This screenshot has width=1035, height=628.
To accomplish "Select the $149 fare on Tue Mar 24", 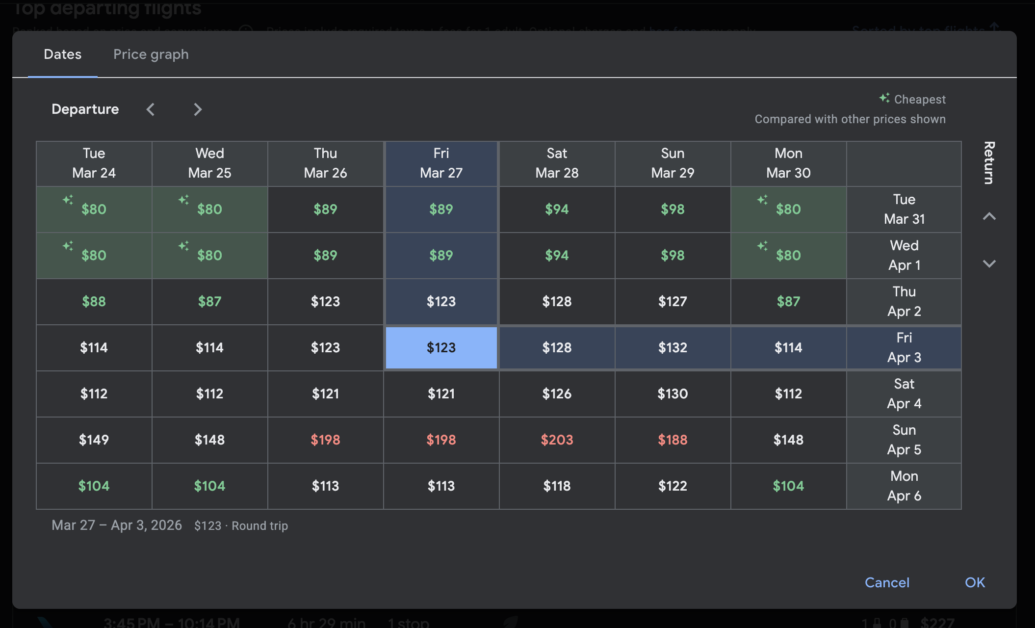I will pos(94,440).
